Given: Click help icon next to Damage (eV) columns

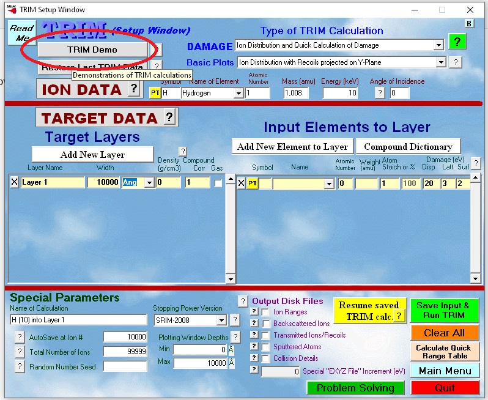Looking at the screenshot, I should point(476,163).
